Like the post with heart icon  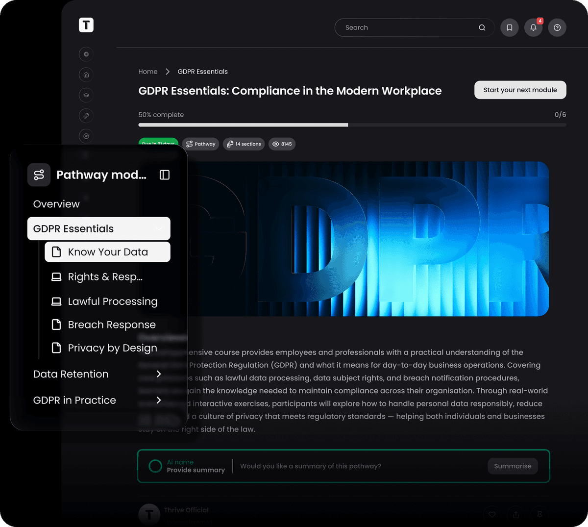coord(492,514)
